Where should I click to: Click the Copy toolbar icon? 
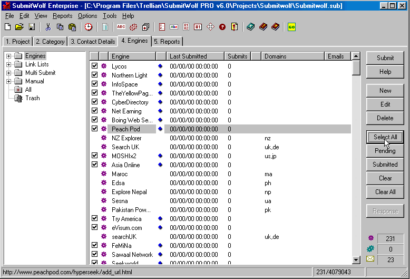[60, 27]
